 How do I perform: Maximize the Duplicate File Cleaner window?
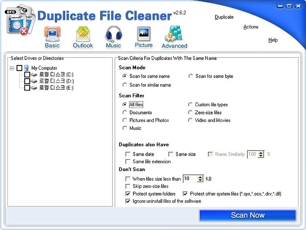(x=289, y=6)
